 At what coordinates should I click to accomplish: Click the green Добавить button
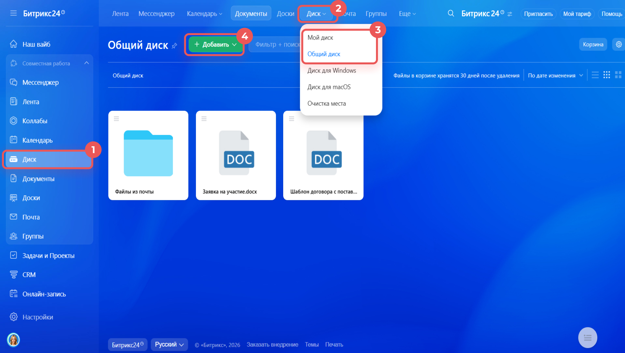[x=215, y=45]
